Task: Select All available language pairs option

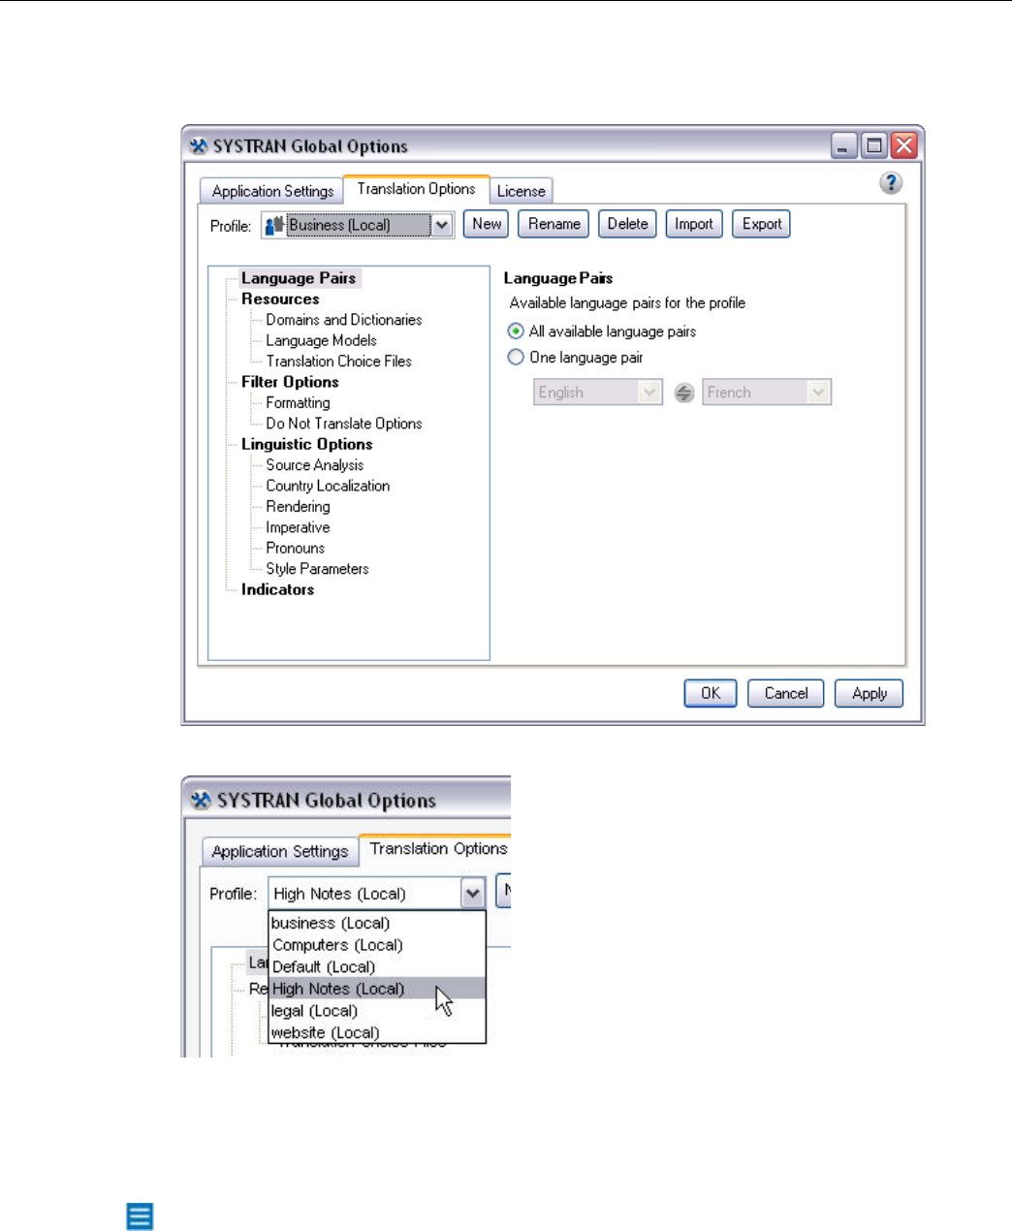Action: [x=516, y=331]
